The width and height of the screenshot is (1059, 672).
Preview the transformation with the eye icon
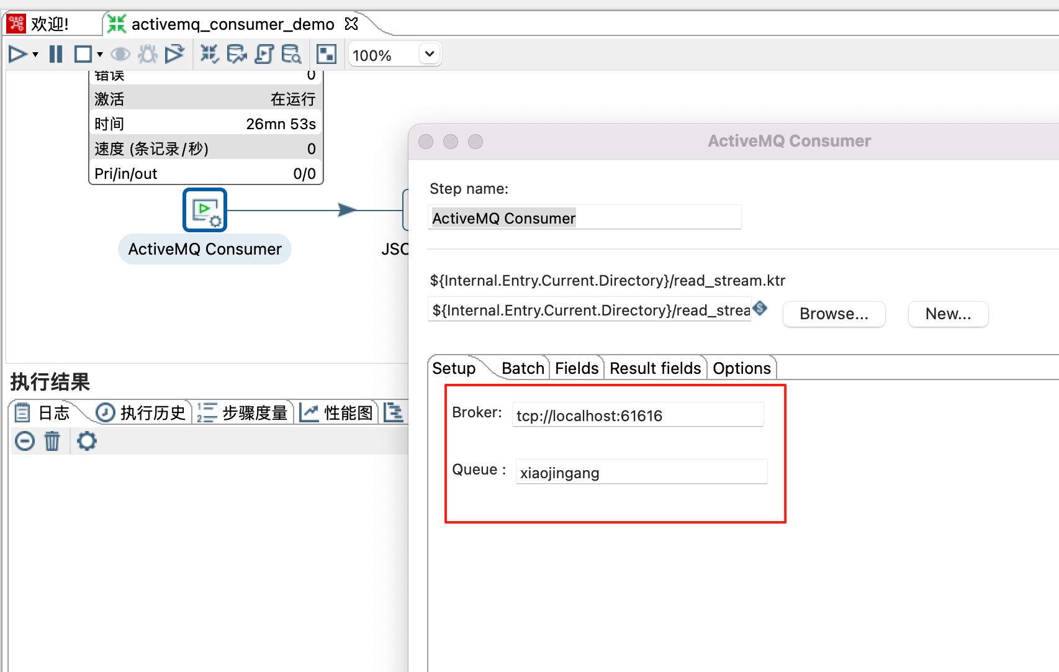(120, 55)
